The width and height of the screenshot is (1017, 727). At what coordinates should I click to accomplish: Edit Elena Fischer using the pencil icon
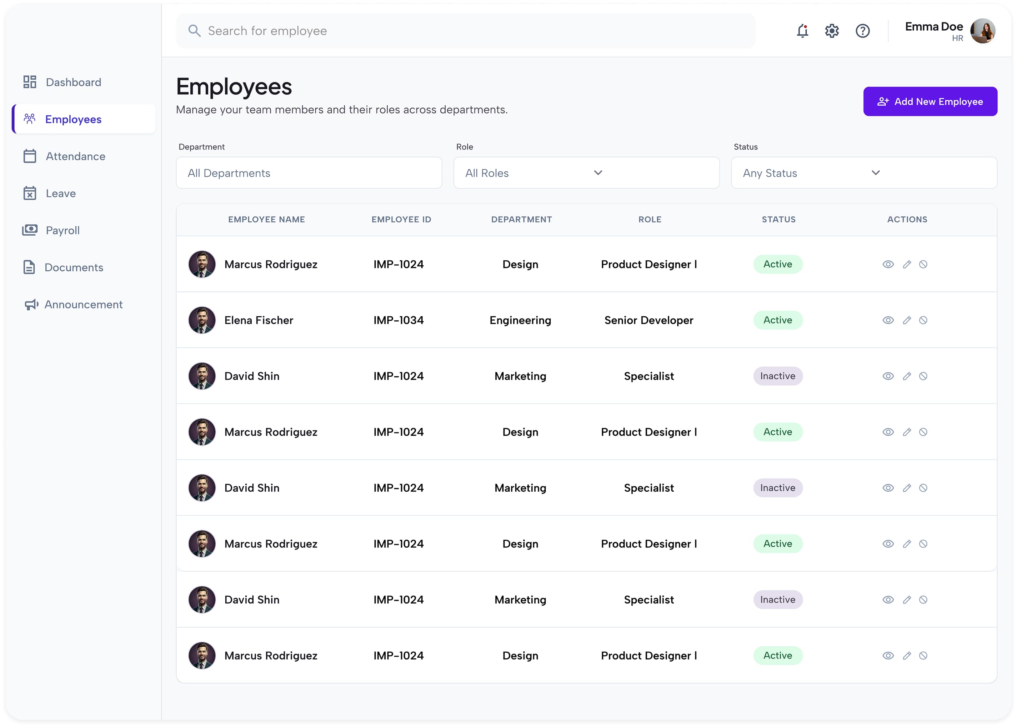click(906, 320)
